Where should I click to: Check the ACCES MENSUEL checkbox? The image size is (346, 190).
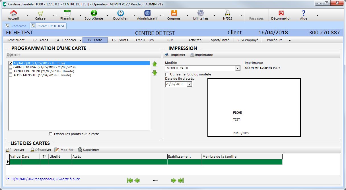click(11, 75)
